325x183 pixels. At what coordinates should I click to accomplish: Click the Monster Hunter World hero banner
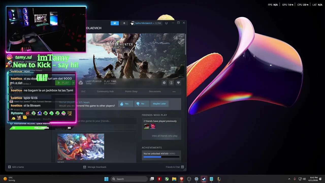pyautogui.click(x=135, y=56)
